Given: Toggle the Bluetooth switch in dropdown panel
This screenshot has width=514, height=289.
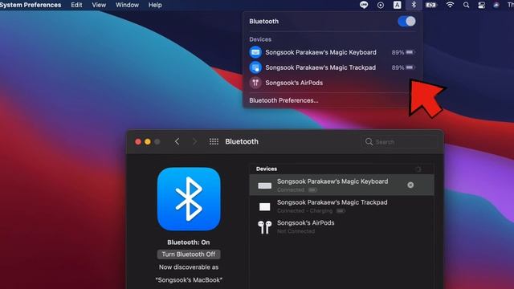Looking at the screenshot, I should (x=406, y=22).
